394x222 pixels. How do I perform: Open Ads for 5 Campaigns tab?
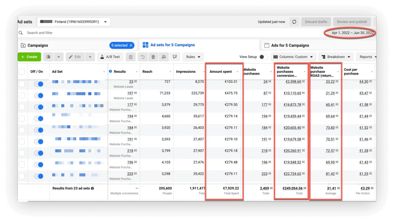pos(287,45)
